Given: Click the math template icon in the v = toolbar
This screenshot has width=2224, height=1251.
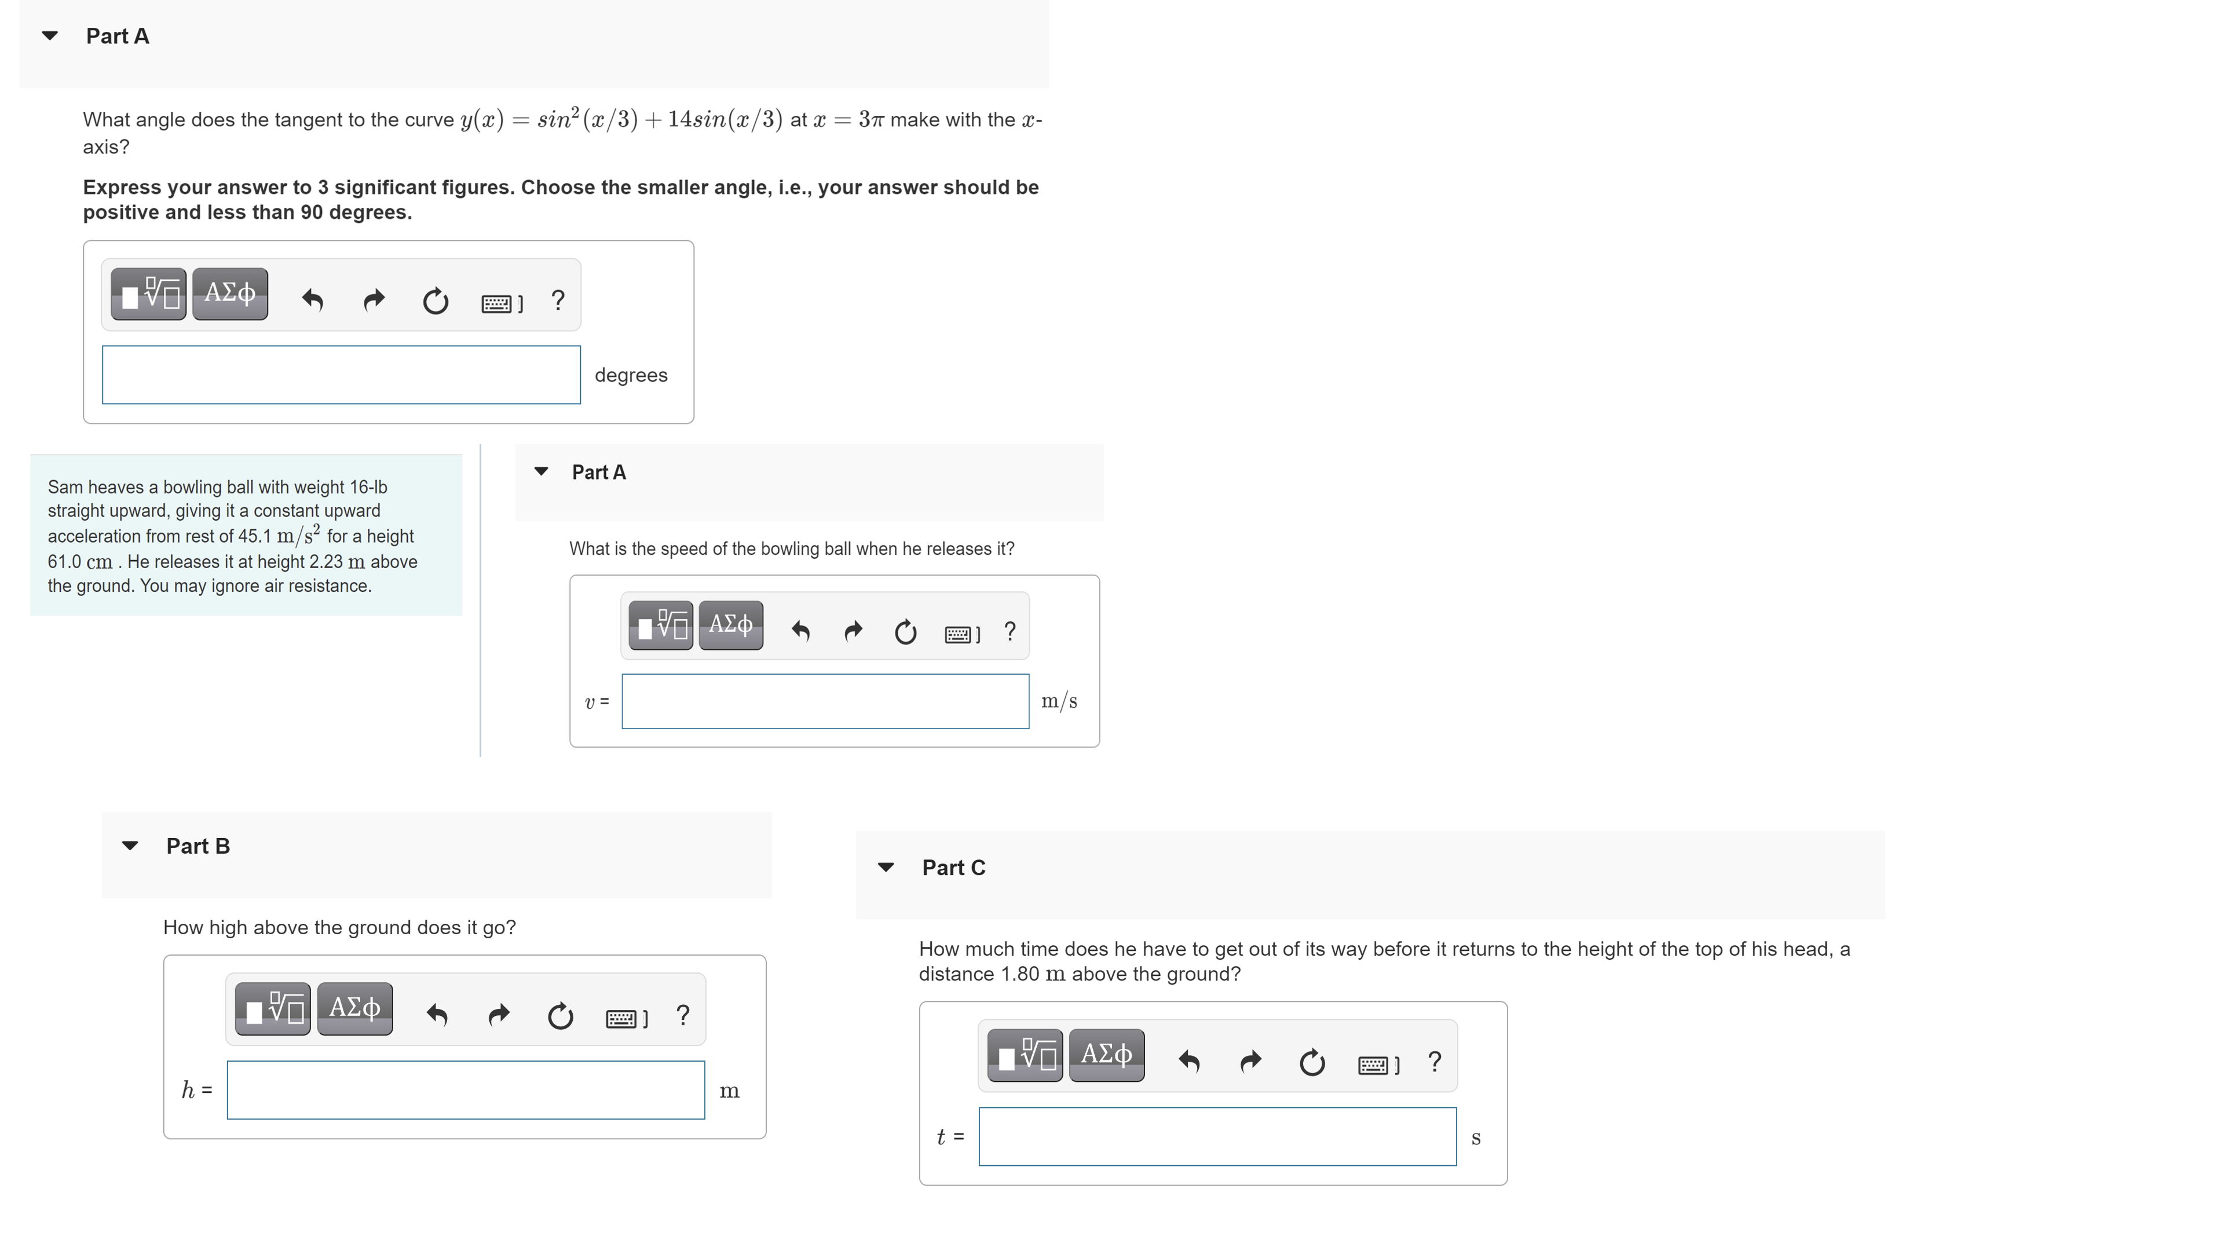Looking at the screenshot, I should pos(660,625).
